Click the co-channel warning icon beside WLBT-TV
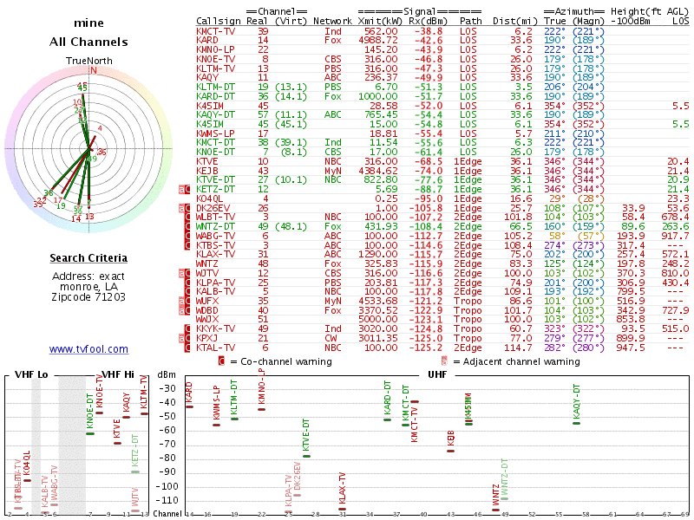Image resolution: width=694 pixels, height=520 pixels. point(188,218)
